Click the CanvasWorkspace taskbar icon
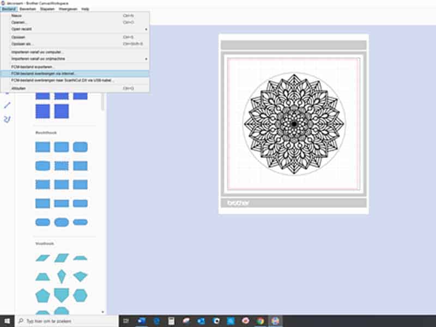The width and height of the screenshot is (436, 327). tap(275, 321)
